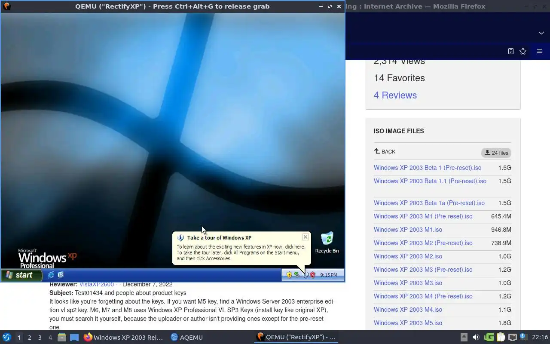Open the Recycle Bin on XP desktop
The width and height of the screenshot is (550, 344).
click(327, 243)
